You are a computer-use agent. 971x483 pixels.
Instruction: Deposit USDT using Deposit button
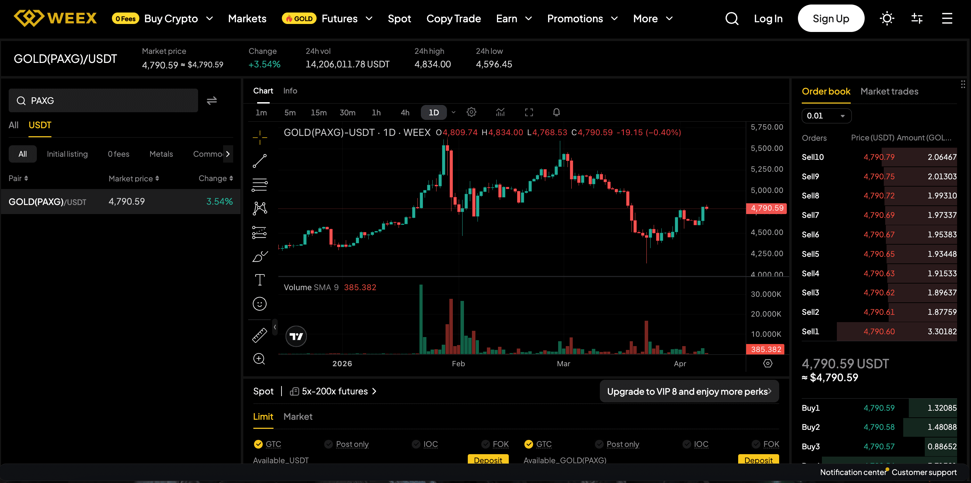tap(488, 459)
